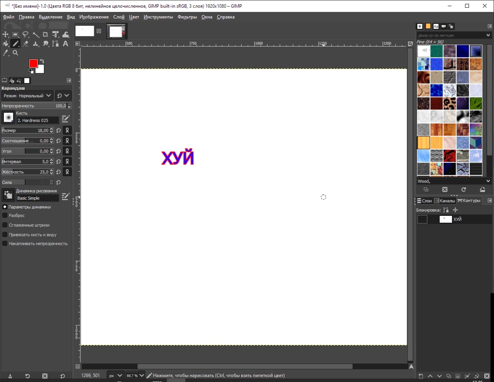Choose the Eraser tool

25,44
